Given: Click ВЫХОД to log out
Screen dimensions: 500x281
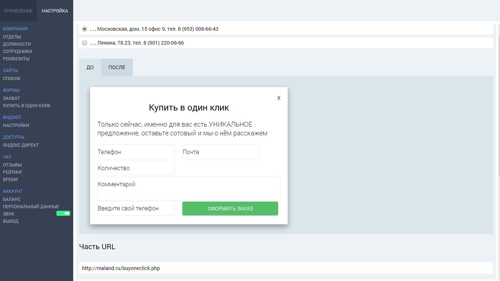Looking at the screenshot, I should (11, 221).
